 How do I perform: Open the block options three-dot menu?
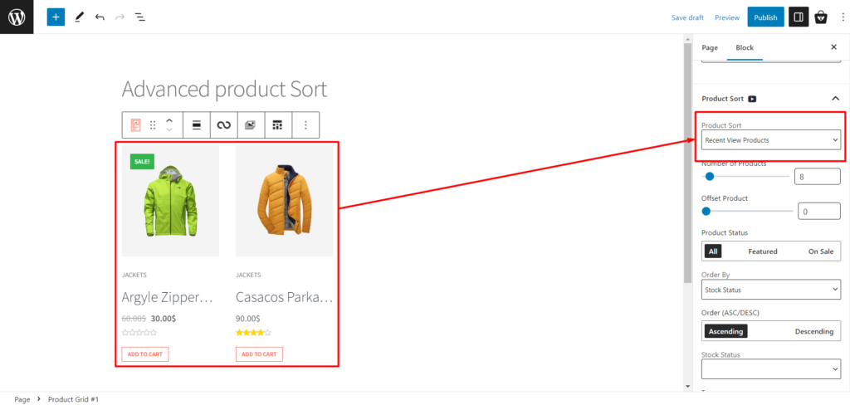tap(305, 125)
